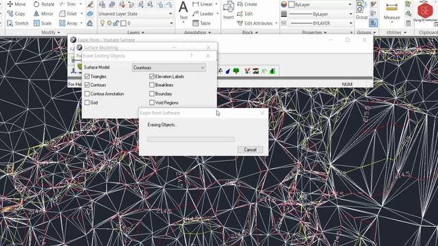Image resolution: width=438 pixels, height=246 pixels.
Task: Click the blue droplet icon in Eagle Point toolbar
Action: tap(228, 71)
